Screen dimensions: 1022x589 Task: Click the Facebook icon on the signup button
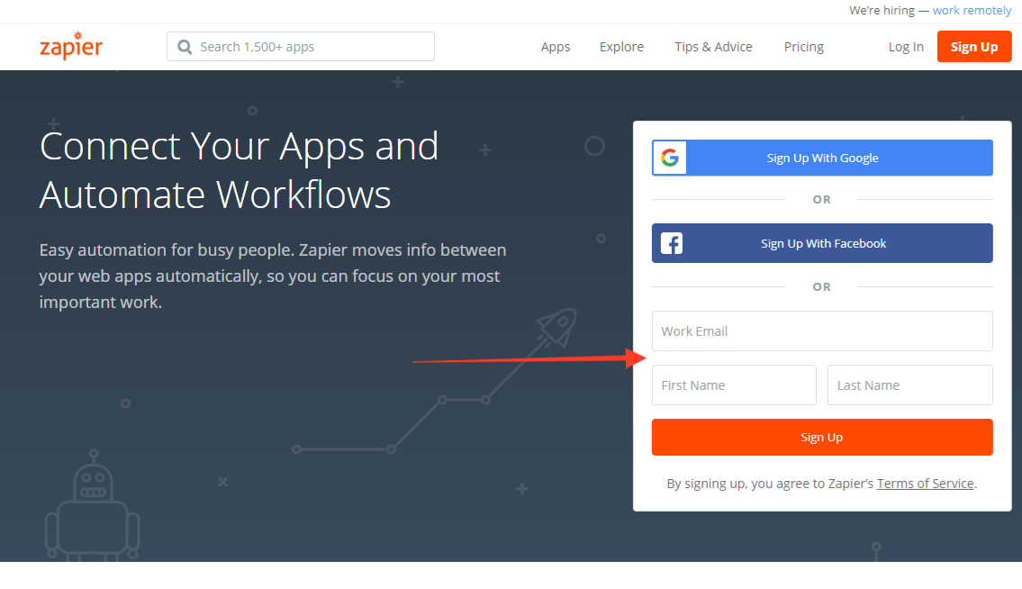click(671, 242)
